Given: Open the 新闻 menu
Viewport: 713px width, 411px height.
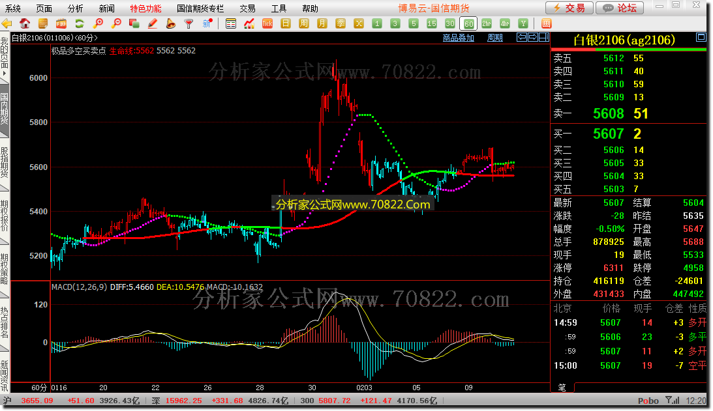Looking at the screenshot, I should [x=107, y=8].
